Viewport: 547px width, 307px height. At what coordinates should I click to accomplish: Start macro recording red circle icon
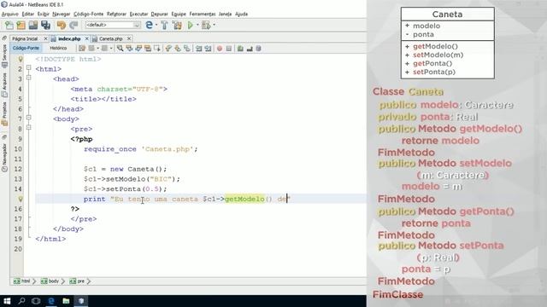[220, 49]
